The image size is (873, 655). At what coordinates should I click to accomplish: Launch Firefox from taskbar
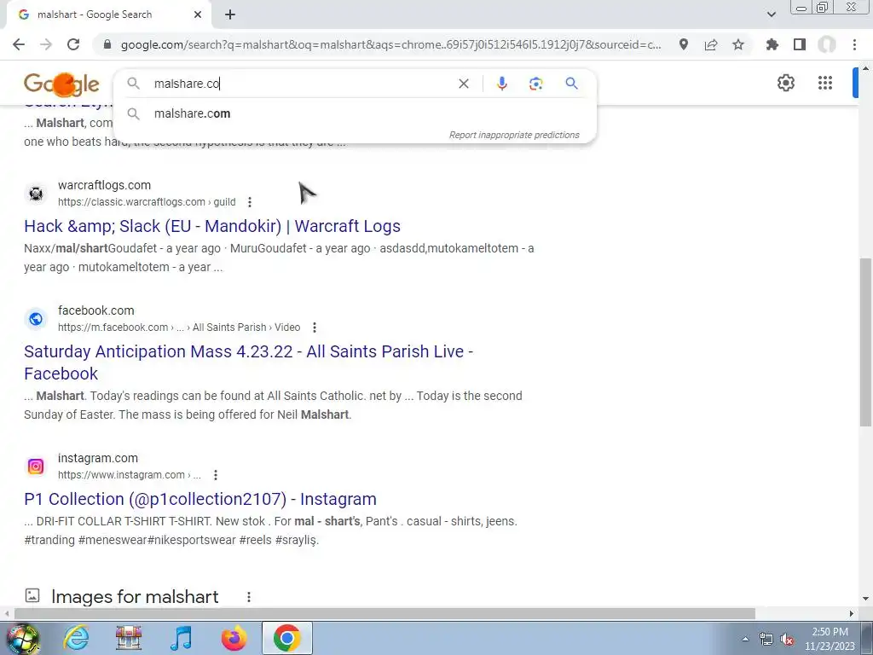(x=234, y=638)
